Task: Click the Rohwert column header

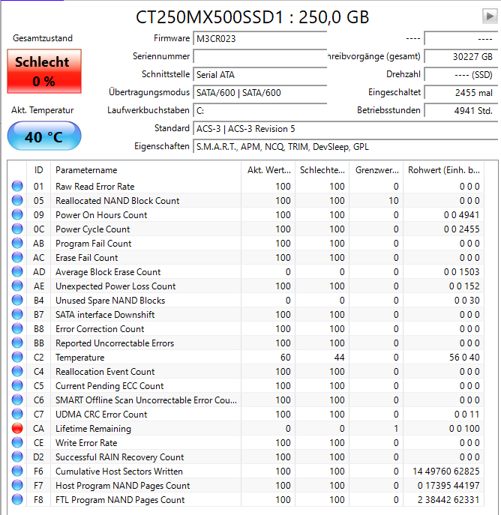Action: pos(443,170)
